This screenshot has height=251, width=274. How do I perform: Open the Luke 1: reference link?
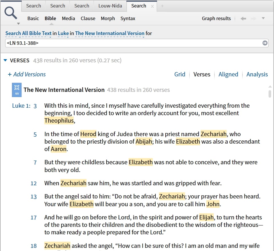tap(21, 106)
